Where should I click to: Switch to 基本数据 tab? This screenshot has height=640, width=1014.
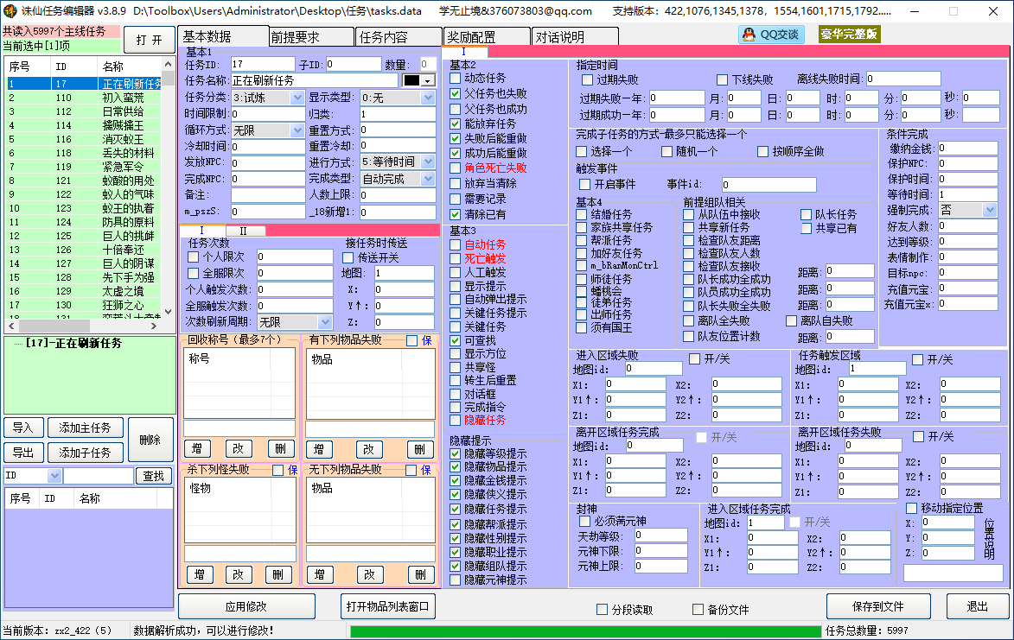[224, 37]
